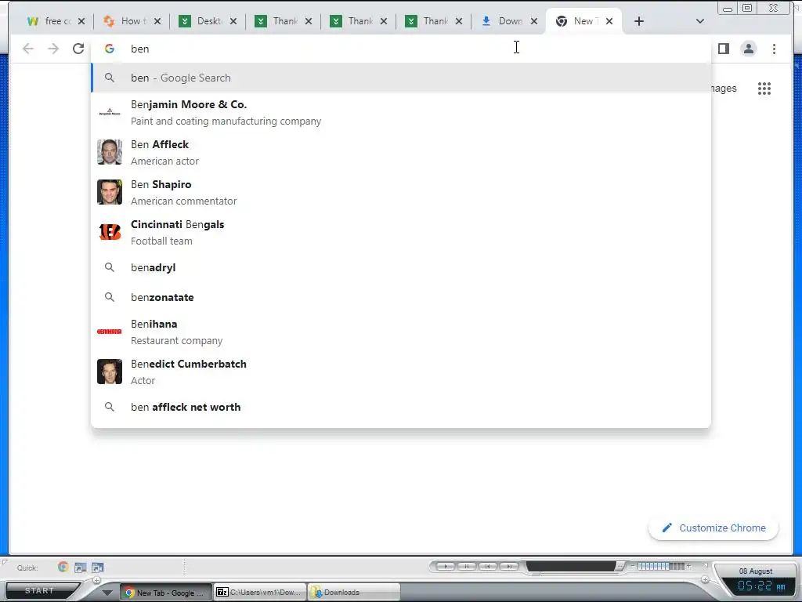The width and height of the screenshot is (802, 602).
Task: Click the taskbar media pause button
Action: [467, 566]
